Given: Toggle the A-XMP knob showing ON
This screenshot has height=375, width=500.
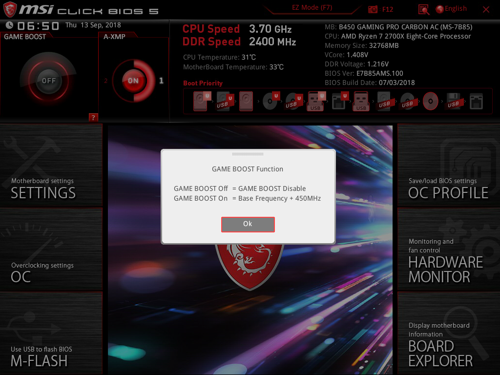Looking at the screenshot, I should click(x=133, y=81).
